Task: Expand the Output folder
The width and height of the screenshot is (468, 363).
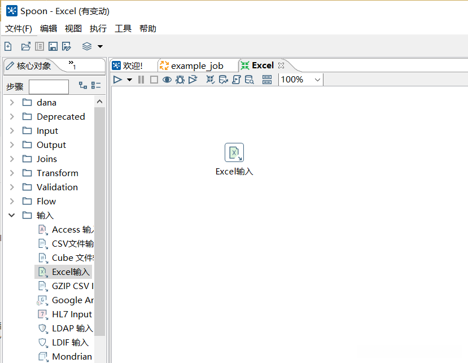Action: (x=12, y=145)
